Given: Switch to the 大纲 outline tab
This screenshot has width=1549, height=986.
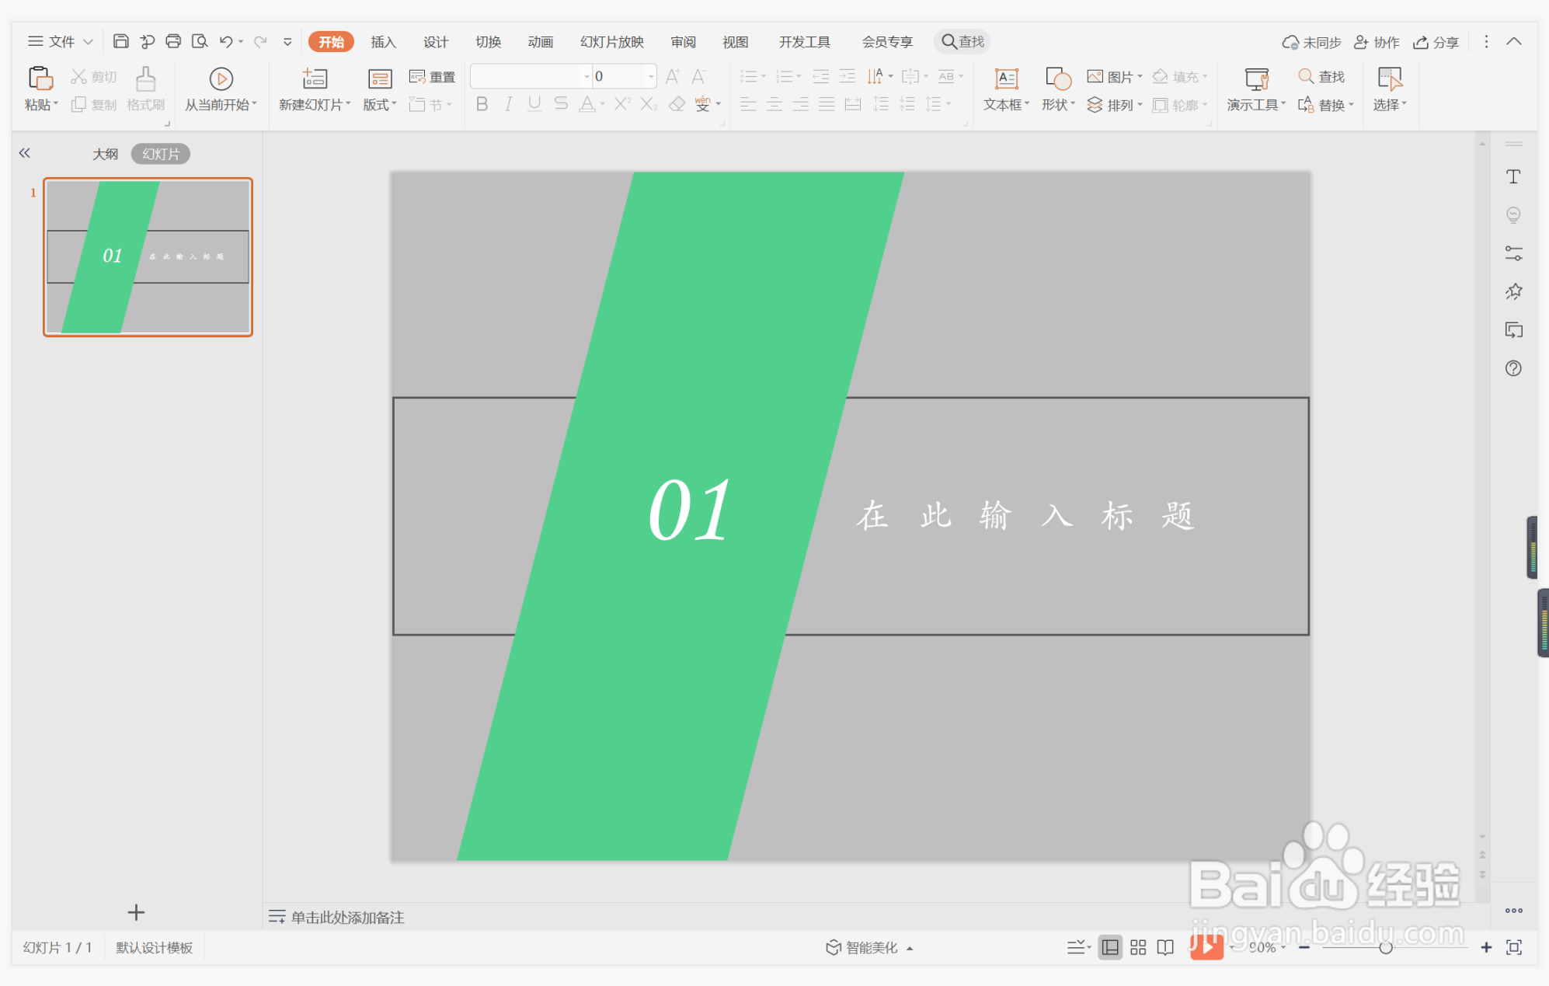Looking at the screenshot, I should click(105, 154).
